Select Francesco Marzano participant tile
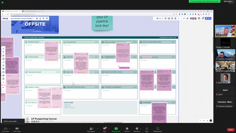 point(225,102)
